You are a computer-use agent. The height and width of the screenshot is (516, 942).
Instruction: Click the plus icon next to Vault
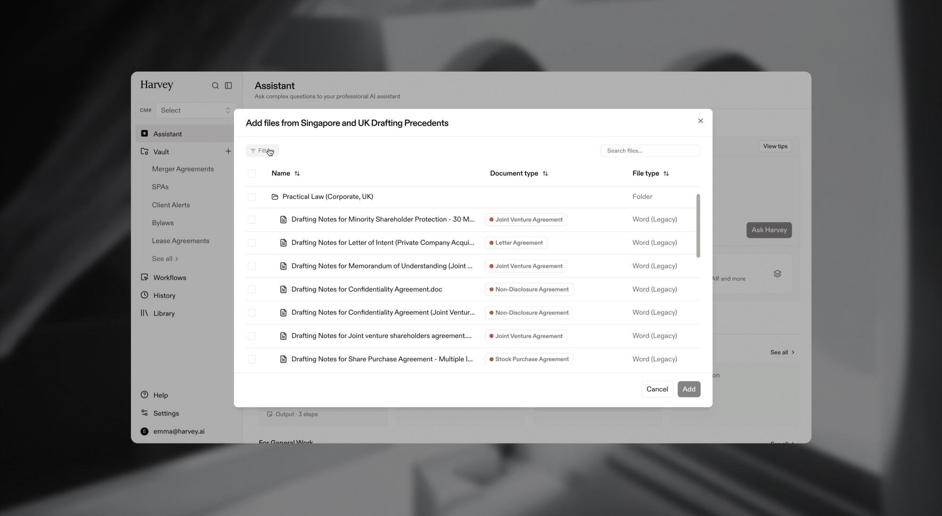point(228,152)
